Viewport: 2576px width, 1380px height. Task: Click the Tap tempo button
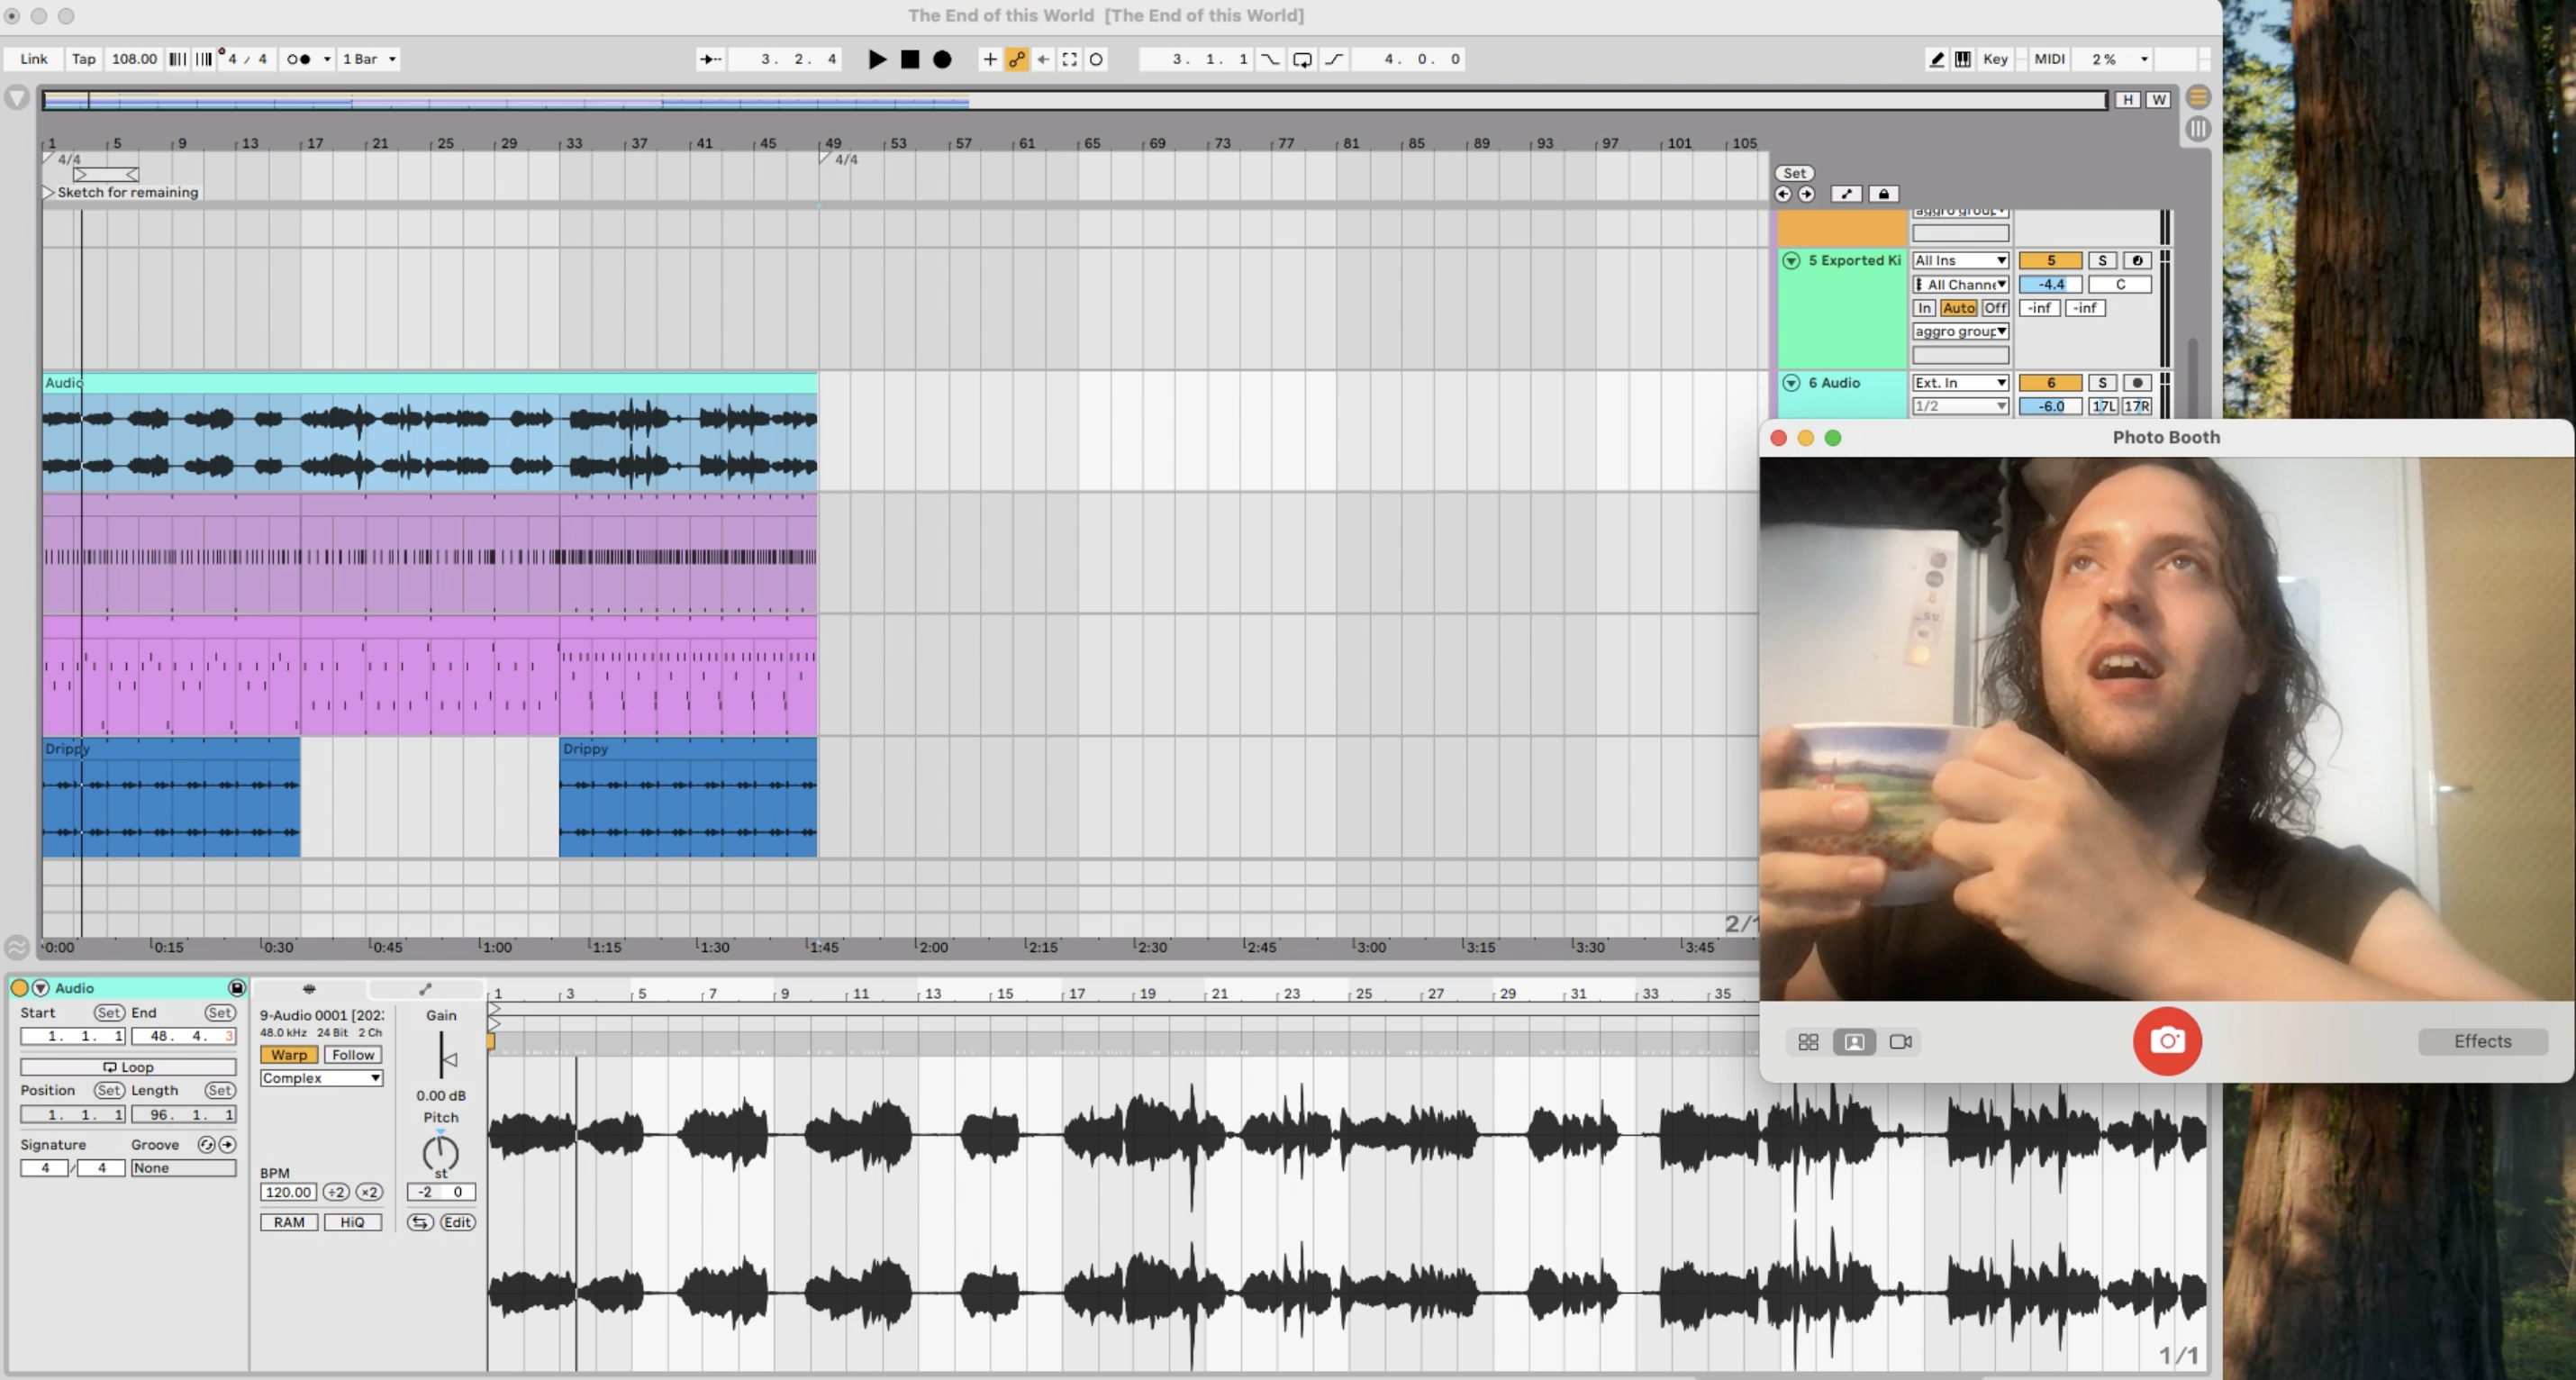click(84, 59)
